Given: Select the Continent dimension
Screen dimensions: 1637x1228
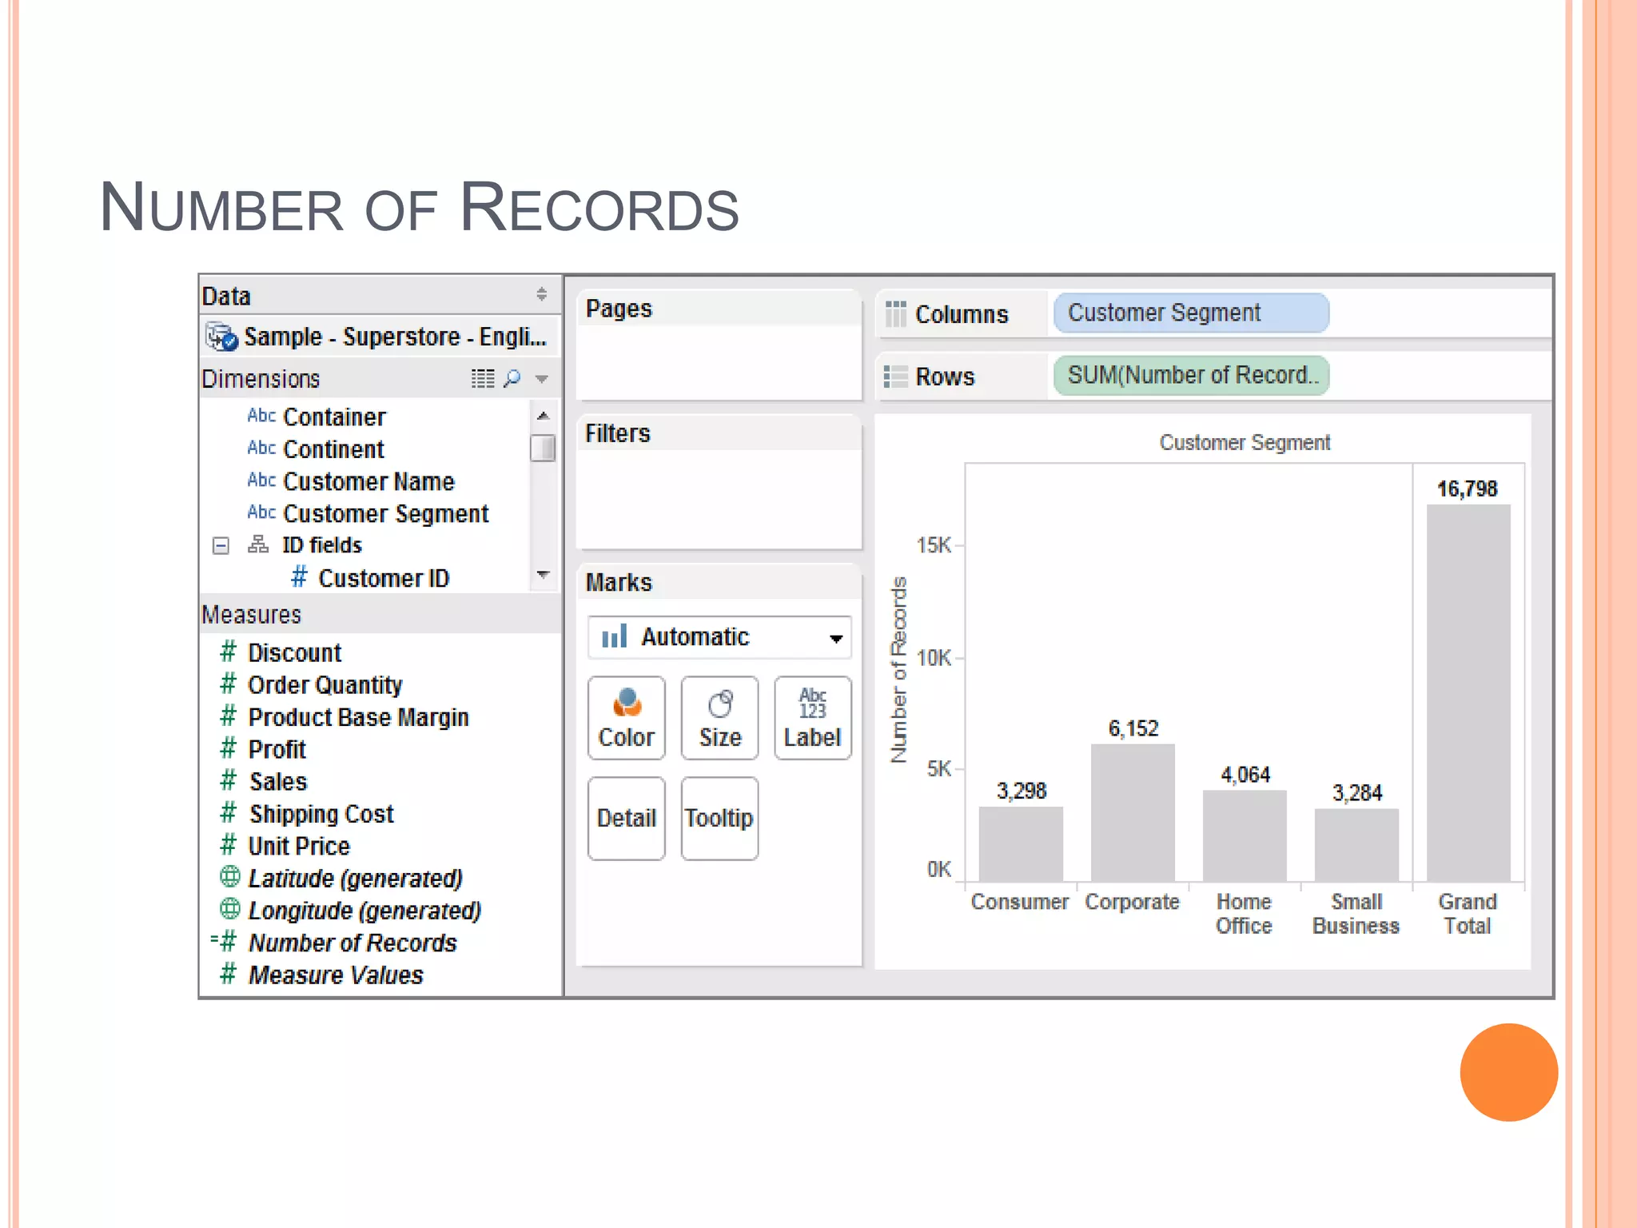Looking at the screenshot, I should (333, 449).
